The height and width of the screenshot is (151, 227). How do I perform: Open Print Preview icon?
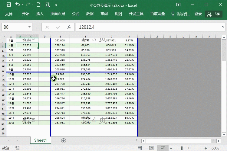click(48, 5)
